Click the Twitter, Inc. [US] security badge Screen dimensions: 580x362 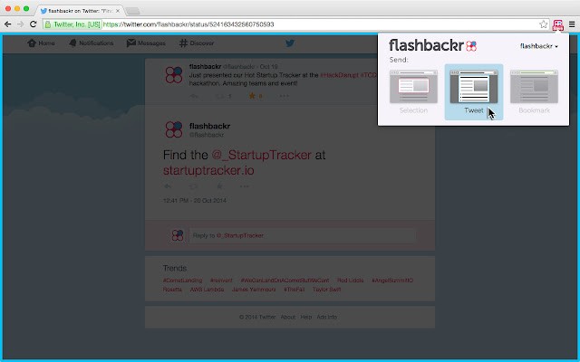coord(72,24)
